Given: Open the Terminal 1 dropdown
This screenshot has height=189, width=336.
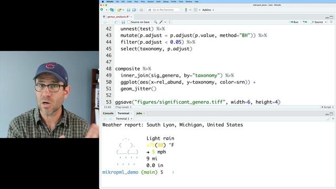Looking at the screenshot, I should point(124,119).
